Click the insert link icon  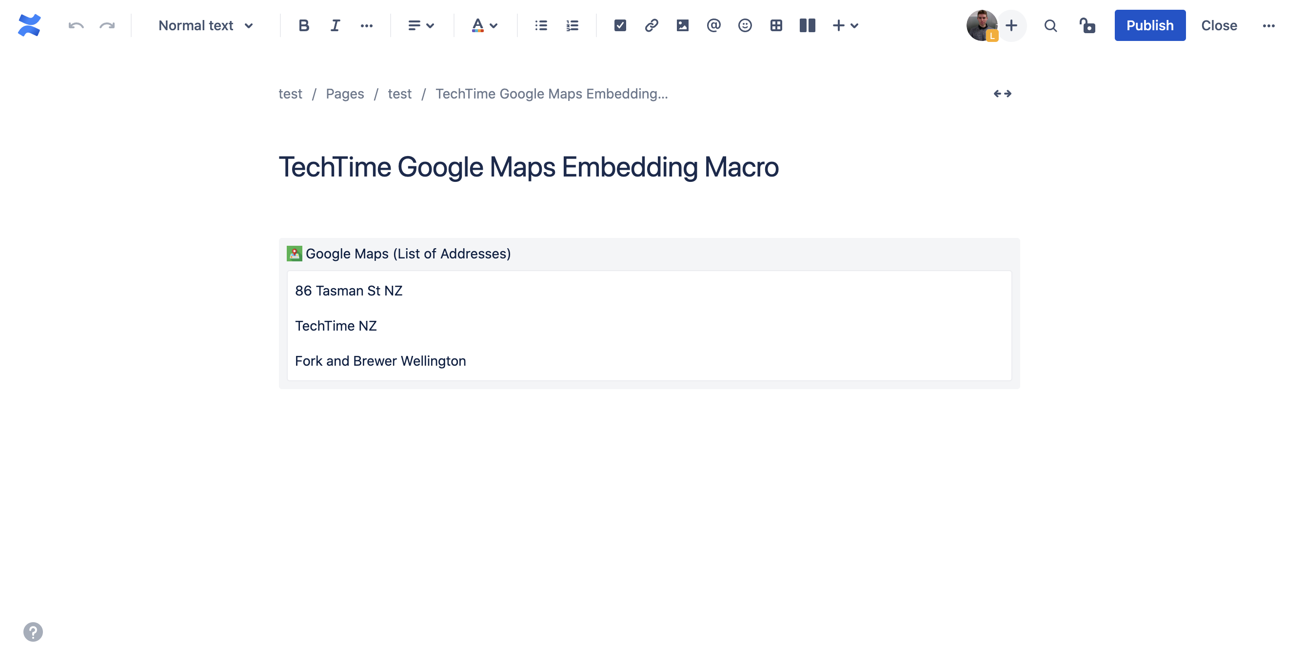point(651,25)
